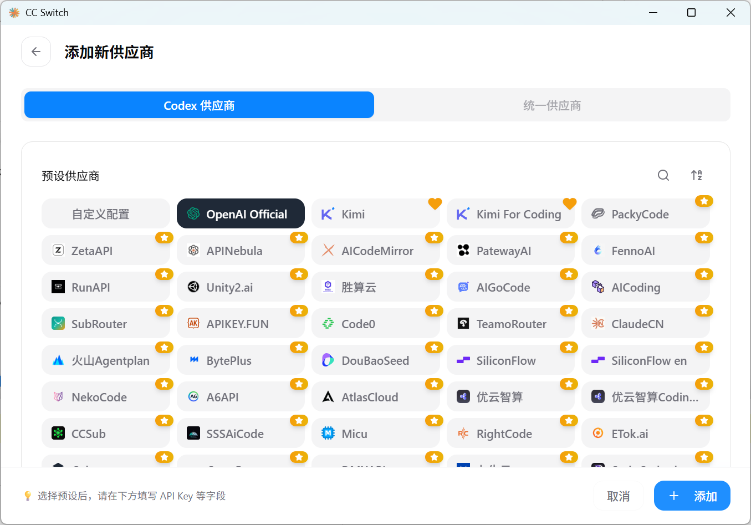
Task: Click the PackyCode logo icon
Action: click(x=598, y=214)
